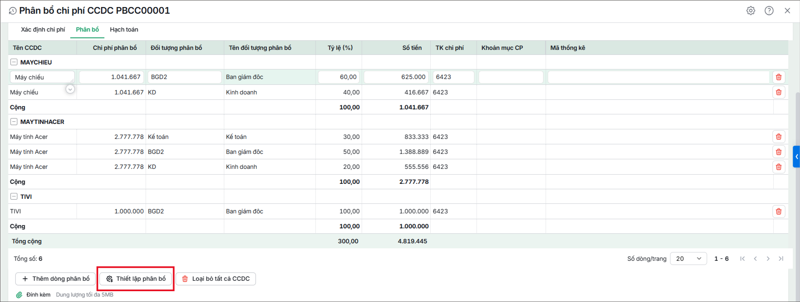This screenshot has height=302, width=800.
Task: Delete the Kinh doanh Máy chiếu row
Action: tap(778, 92)
